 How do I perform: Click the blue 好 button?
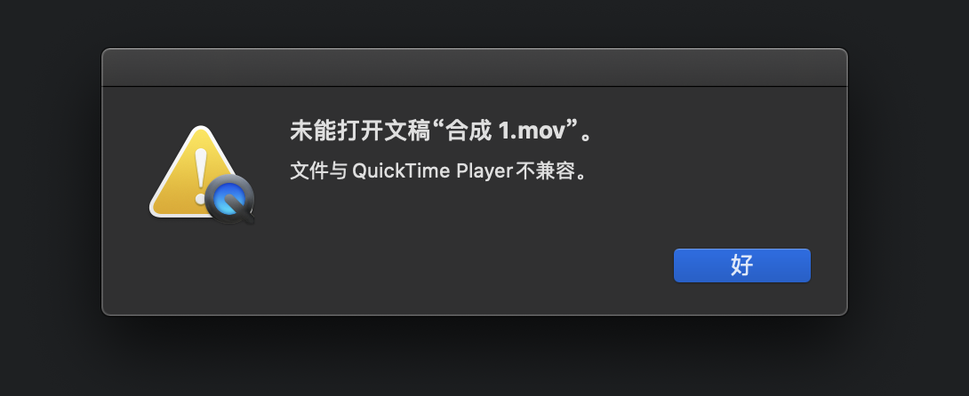(741, 265)
